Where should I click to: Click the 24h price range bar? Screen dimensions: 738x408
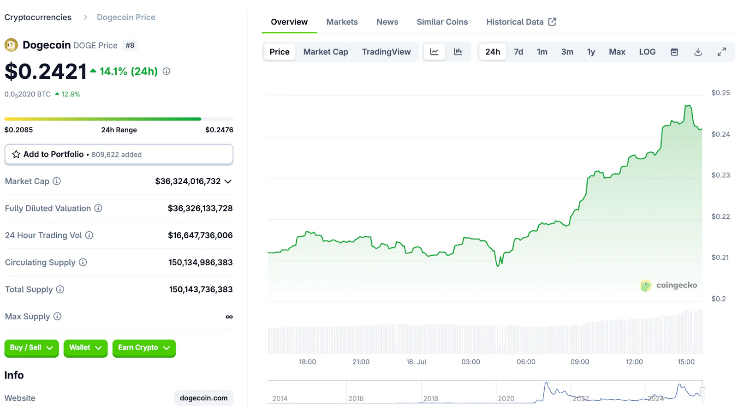tap(119, 119)
